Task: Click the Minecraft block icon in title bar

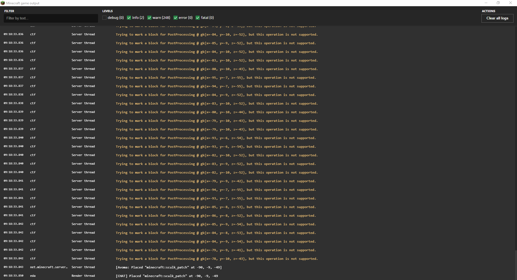Action: click(3, 3)
